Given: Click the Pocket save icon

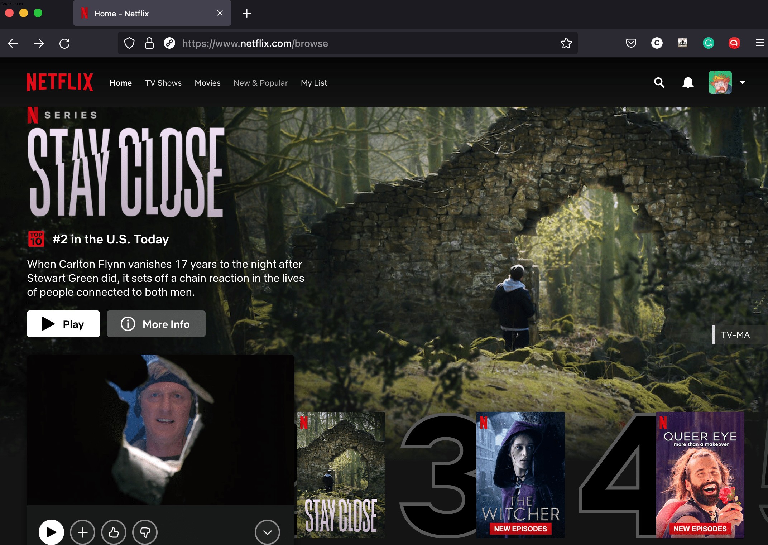Looking at the screenshot, I should tap(631, 43).
